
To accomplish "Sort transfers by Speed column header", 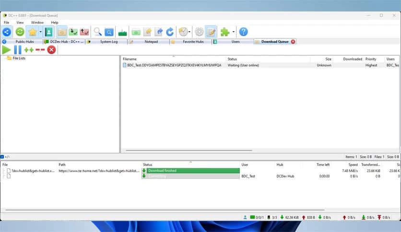I will (x=345, y=164).
